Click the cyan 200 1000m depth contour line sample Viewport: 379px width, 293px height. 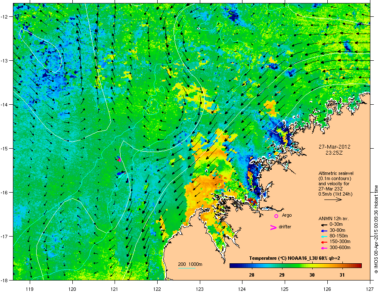(186, 268)
